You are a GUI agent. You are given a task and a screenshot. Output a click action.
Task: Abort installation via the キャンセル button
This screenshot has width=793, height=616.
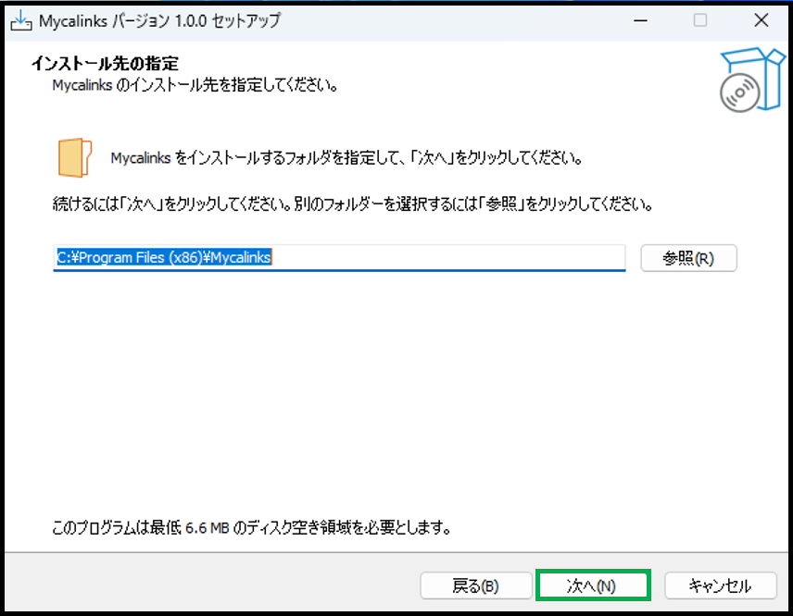[x=720, y=585]
